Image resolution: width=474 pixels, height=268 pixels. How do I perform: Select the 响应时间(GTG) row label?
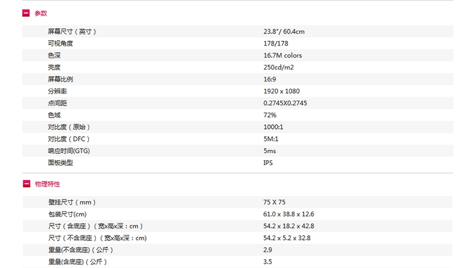(69, 150)
